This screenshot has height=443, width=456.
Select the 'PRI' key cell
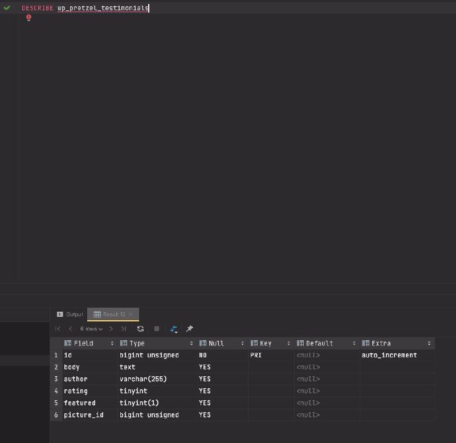click(x=271, y=355)
